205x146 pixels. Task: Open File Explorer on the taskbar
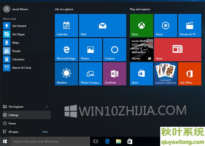coord(119,142)
